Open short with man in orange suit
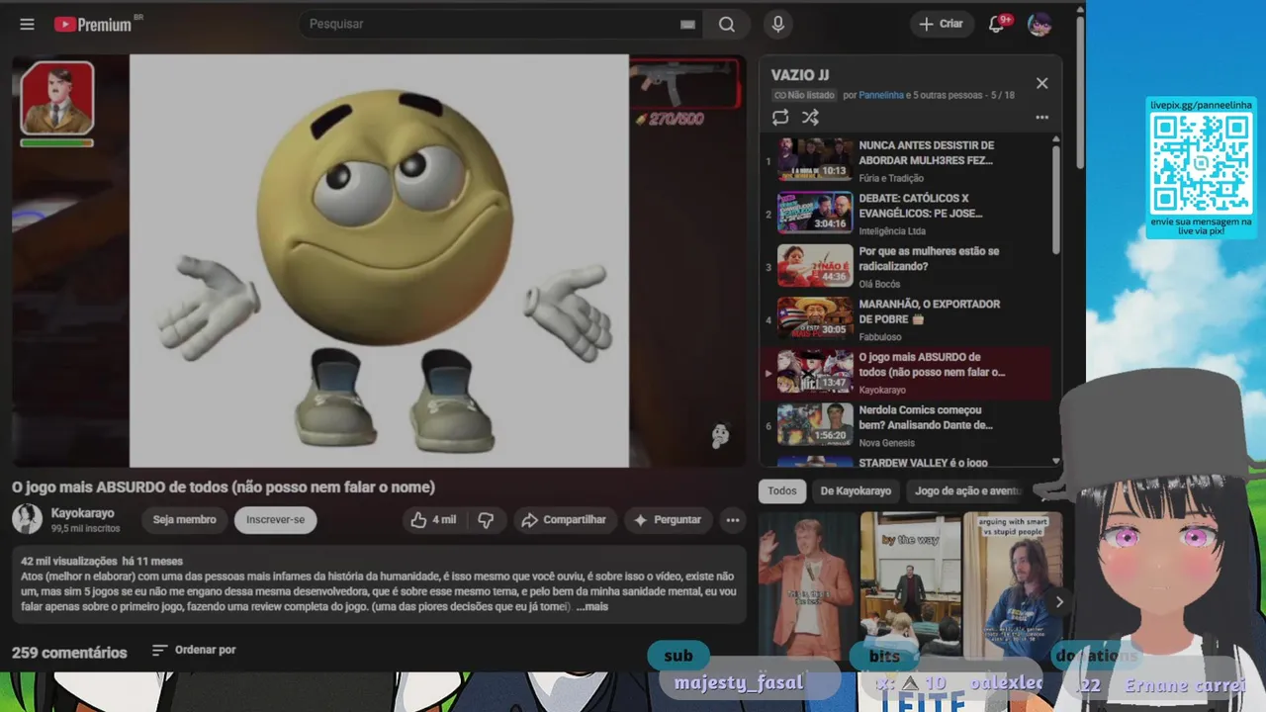The height and width of the screenshot is (712, 1266). click(807, 585)
